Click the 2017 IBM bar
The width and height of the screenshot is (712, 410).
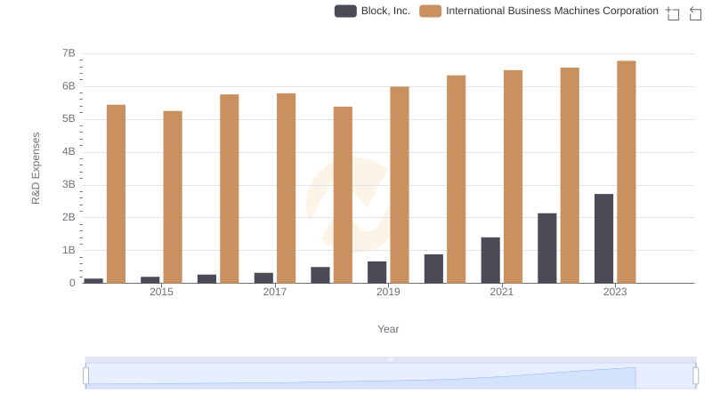[x=286, y=189]
